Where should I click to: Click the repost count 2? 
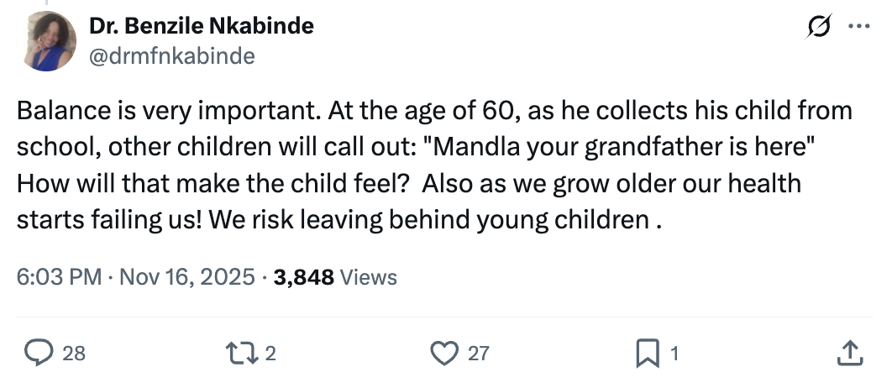point(270,354)
